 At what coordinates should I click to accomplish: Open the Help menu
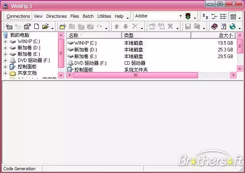coord(119,16)
